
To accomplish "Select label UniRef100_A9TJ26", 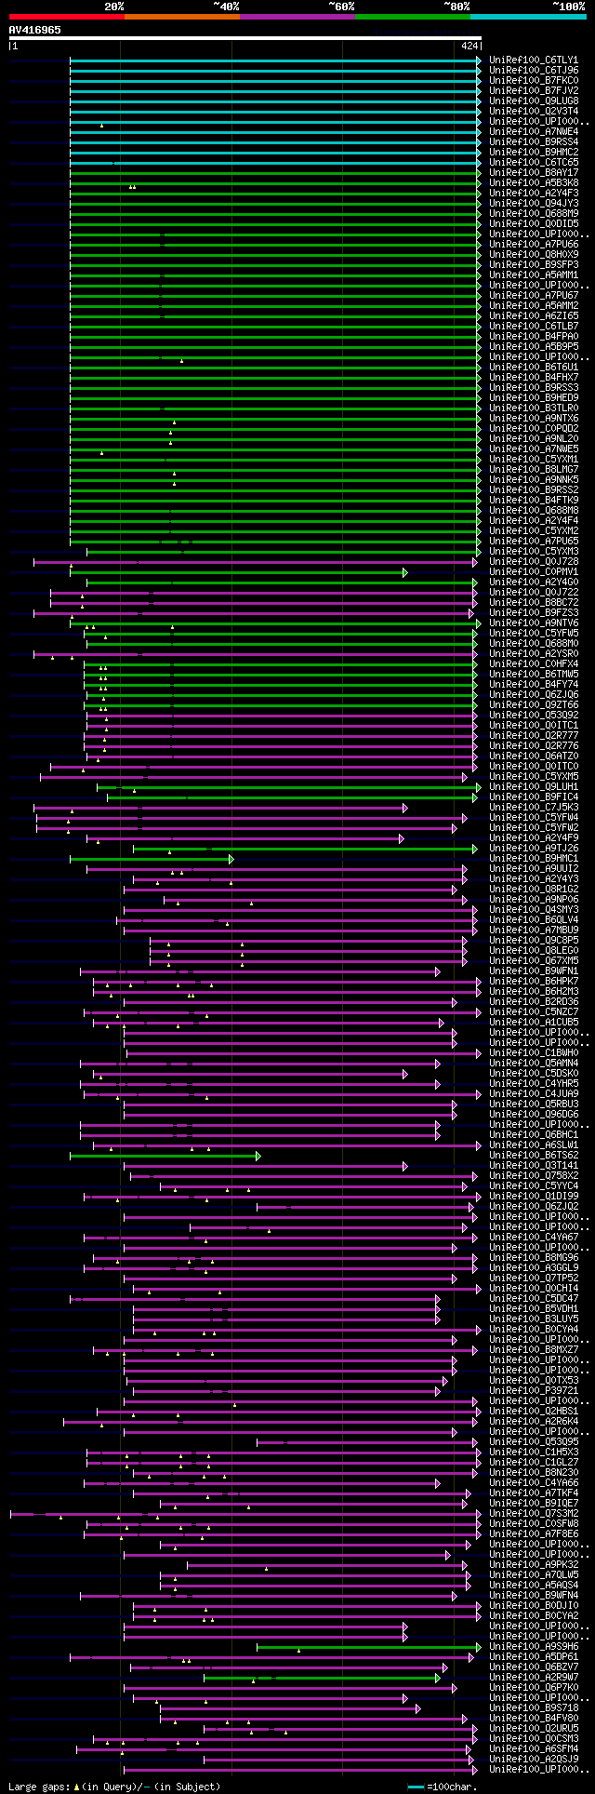I will tap(534, 848).
